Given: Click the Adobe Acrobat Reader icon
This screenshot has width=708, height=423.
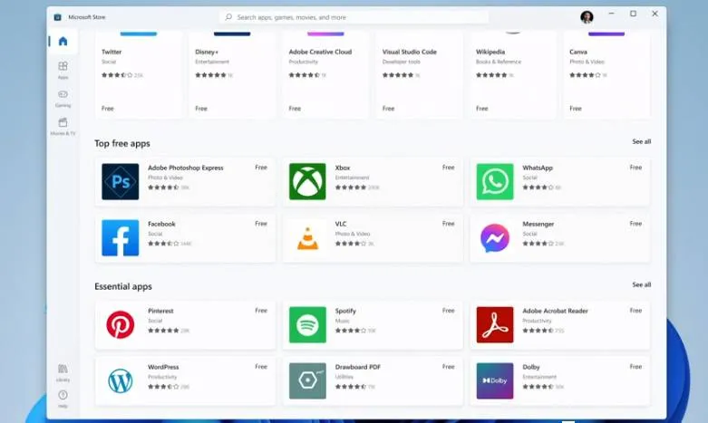Looking at the screenshot, I should tap(495, 324).
